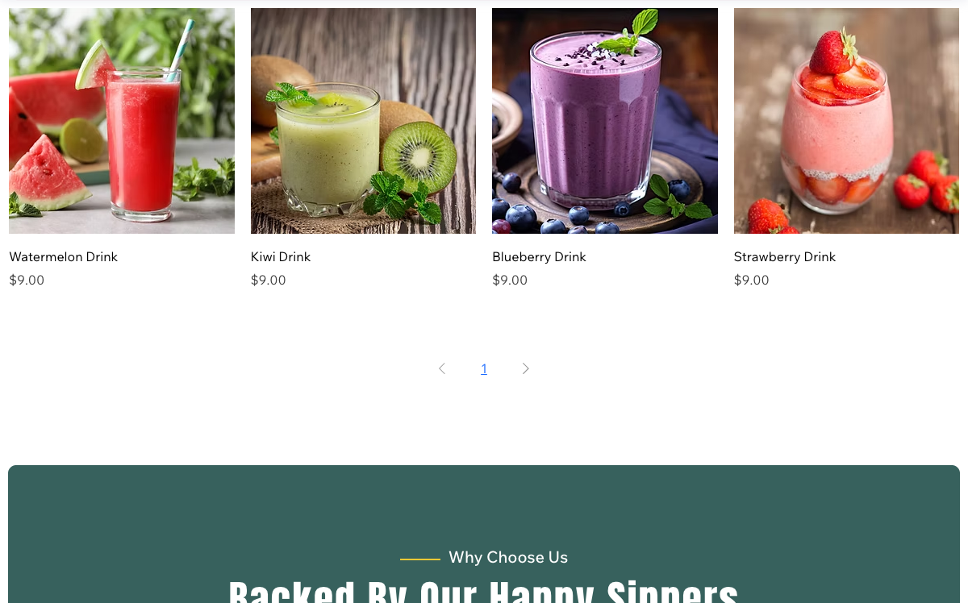Click the kiwi slice in Kiwi Drink photo
968x603 pixels.
click(419, 156)
